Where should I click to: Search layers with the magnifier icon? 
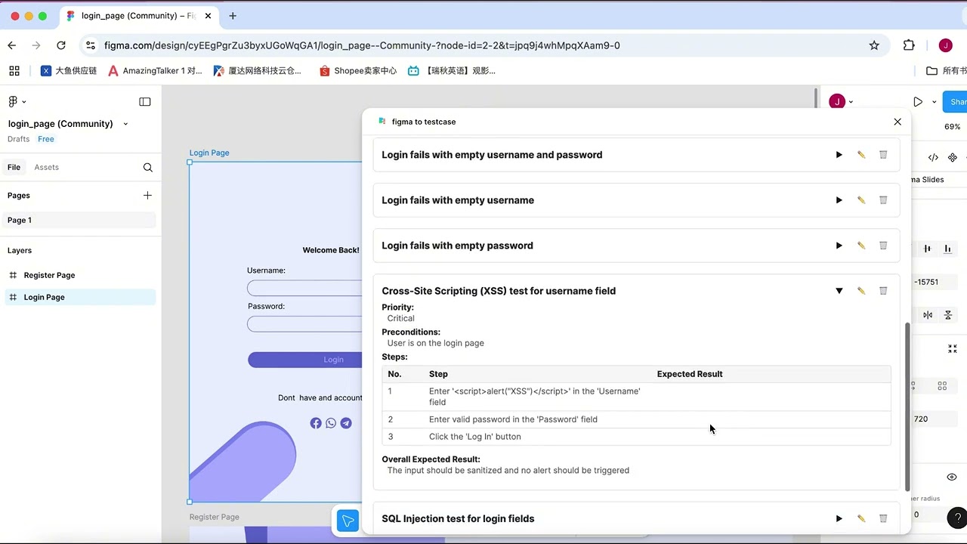pyautogui.click(x=148, y=168)
